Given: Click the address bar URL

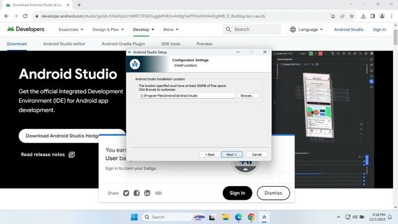Looking at the screenshot, I should tap(153, 16).
